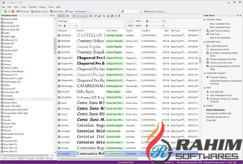The width and height of the screenshot is (243, 164).
Task: Select the Chiller Regular font row
Action: click(x=128, y=92)
